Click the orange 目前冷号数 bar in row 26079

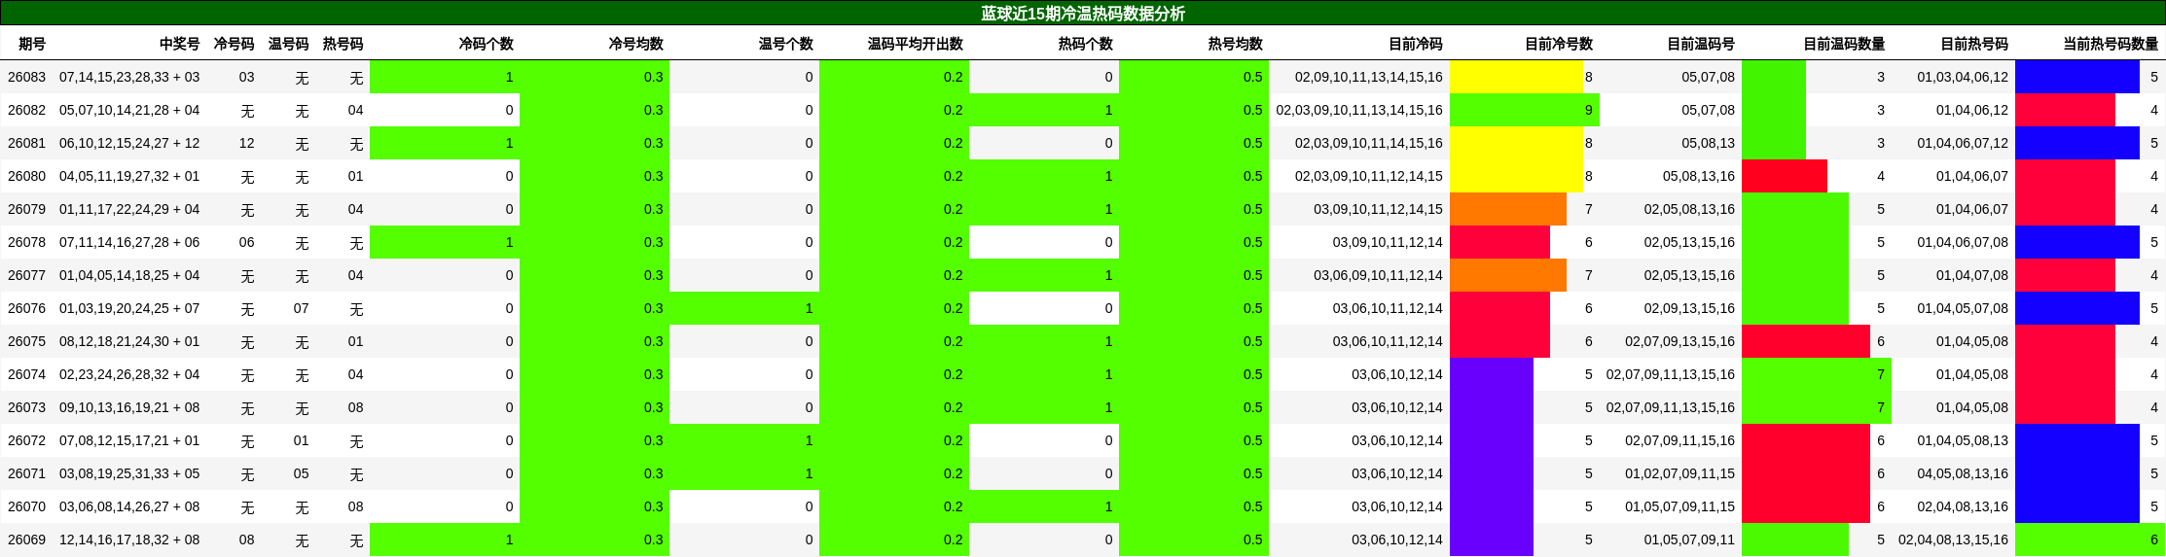point(1508,209)
